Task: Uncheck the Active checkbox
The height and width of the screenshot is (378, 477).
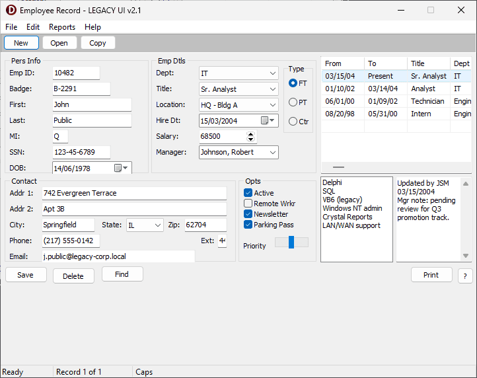Action: pyautogui.click(x=248, y=193)
